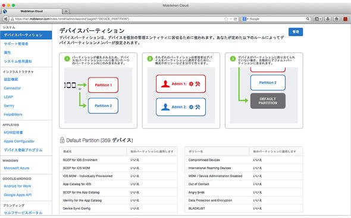Open Android for Work in the sidebar
351x218 pixels.
(17, 186)
